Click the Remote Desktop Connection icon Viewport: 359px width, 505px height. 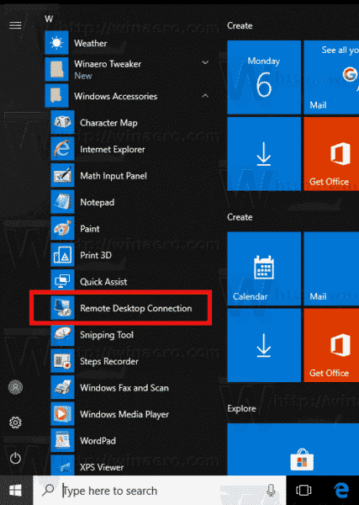point(62,308)
